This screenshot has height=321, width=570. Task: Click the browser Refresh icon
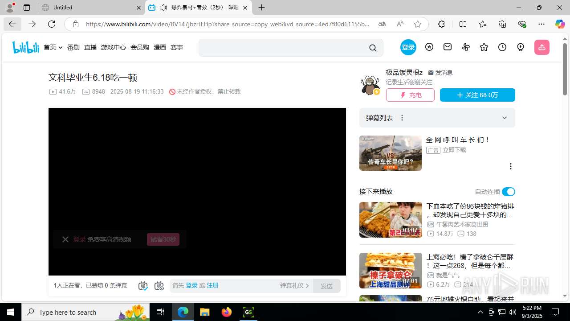tap(52, 24)
